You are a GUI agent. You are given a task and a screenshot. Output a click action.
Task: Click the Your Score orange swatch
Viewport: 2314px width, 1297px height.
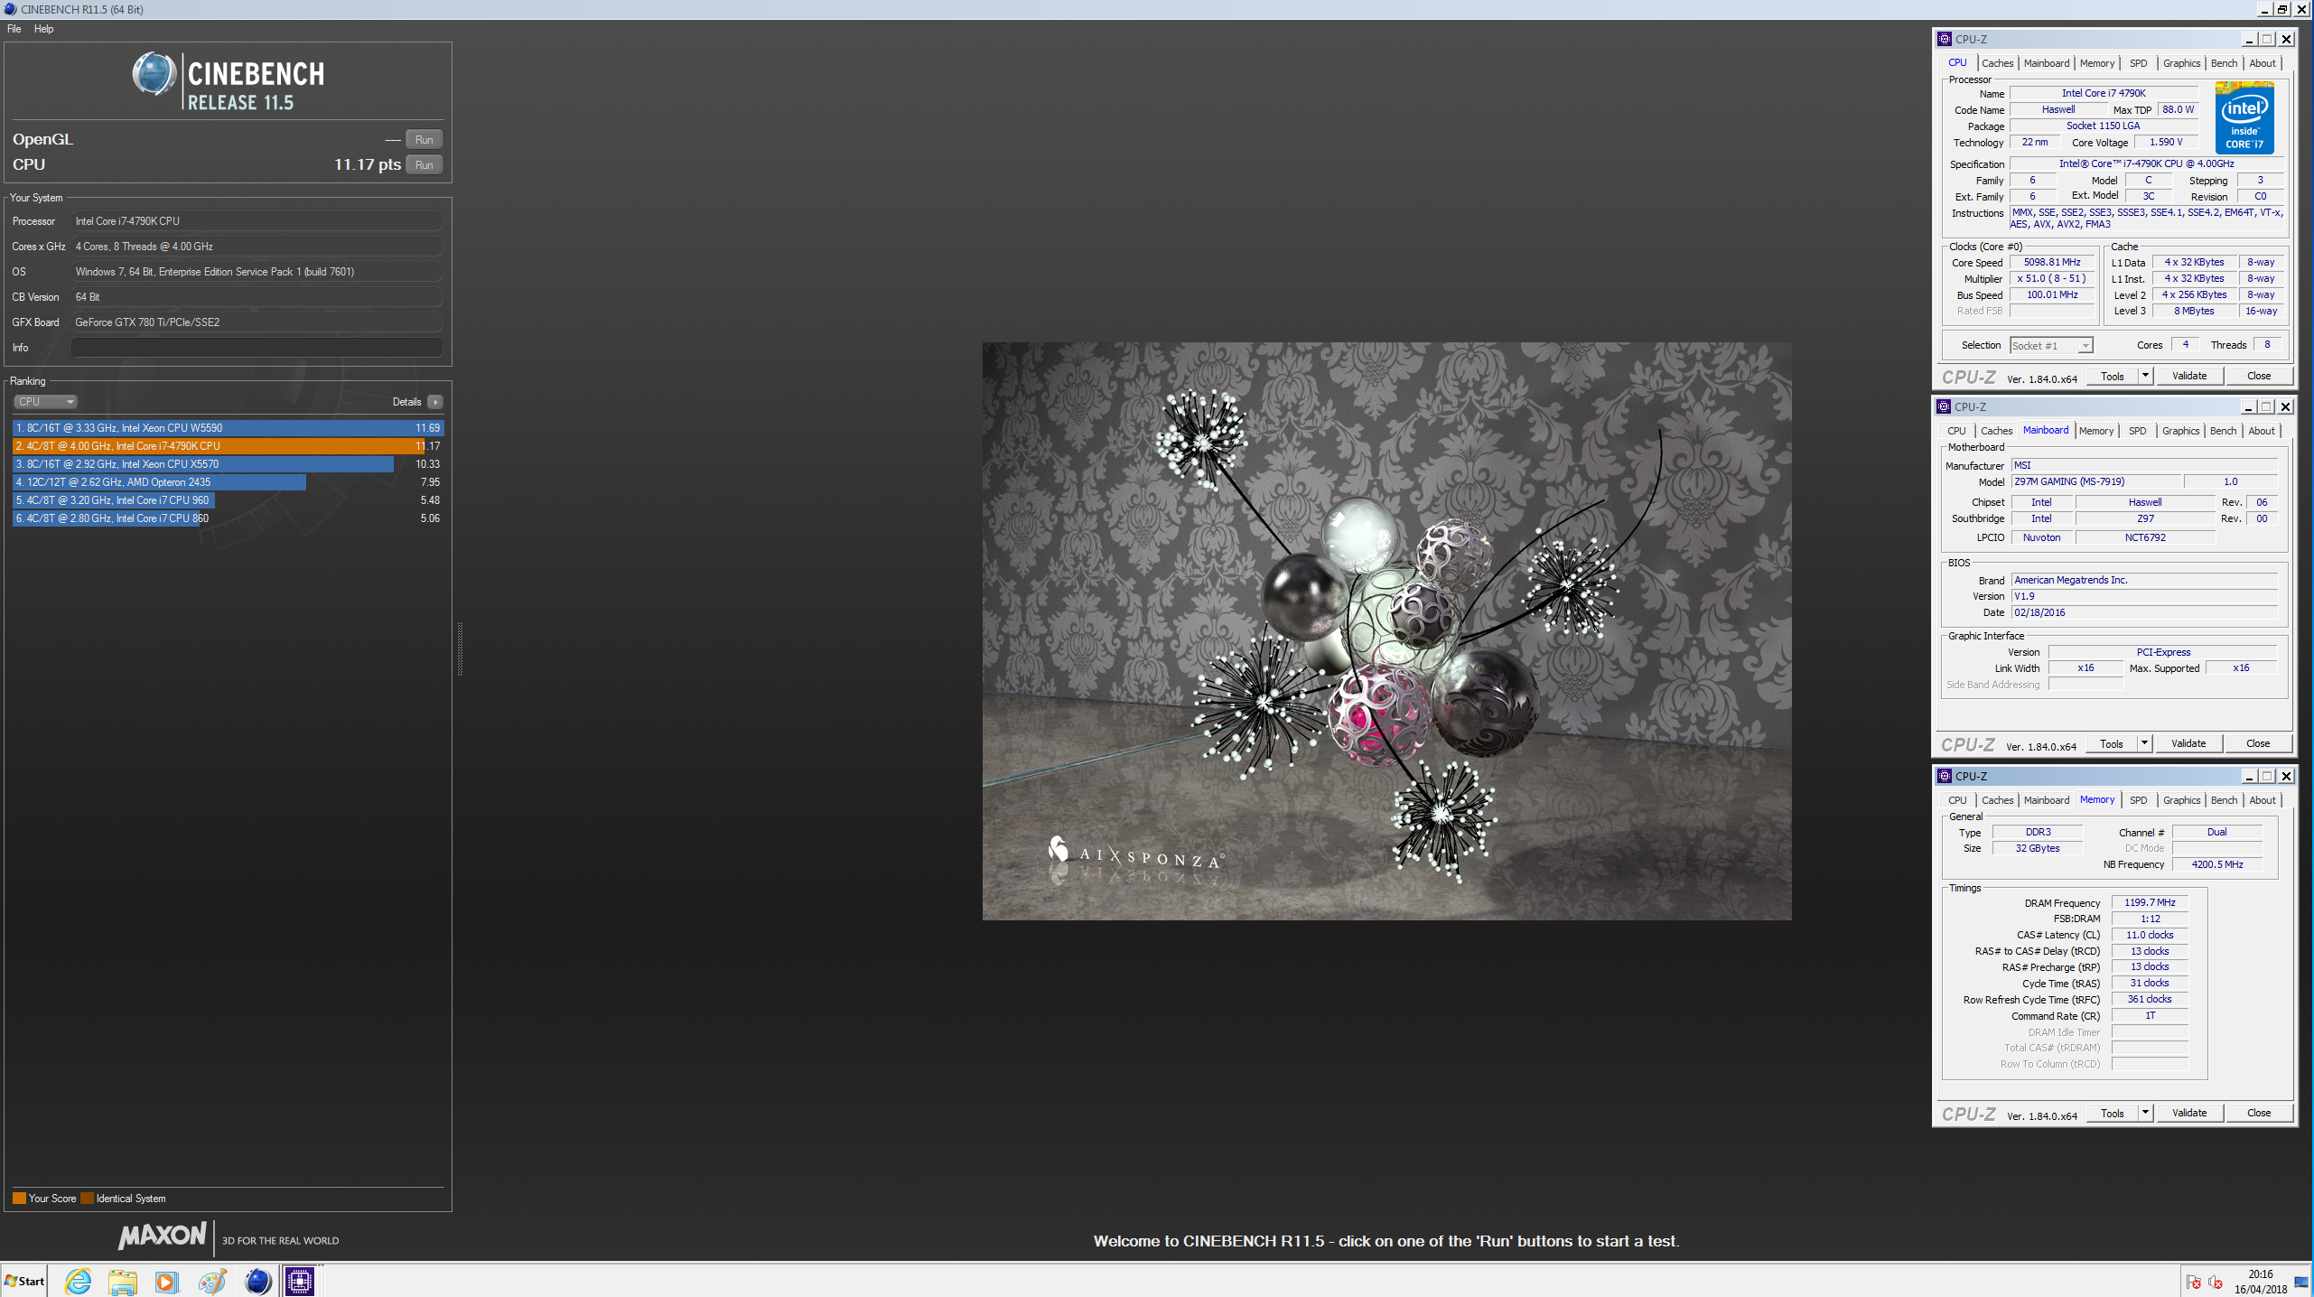[x=19, y=1199]
